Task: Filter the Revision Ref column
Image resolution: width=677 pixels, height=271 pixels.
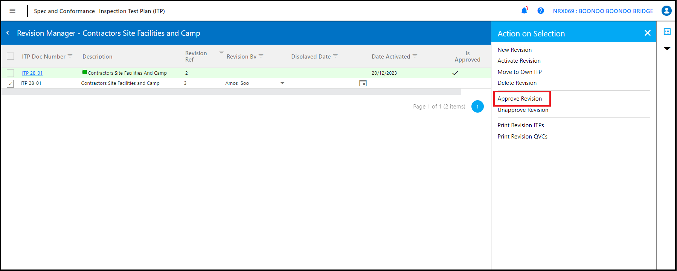Action: (x=221, y=52)
